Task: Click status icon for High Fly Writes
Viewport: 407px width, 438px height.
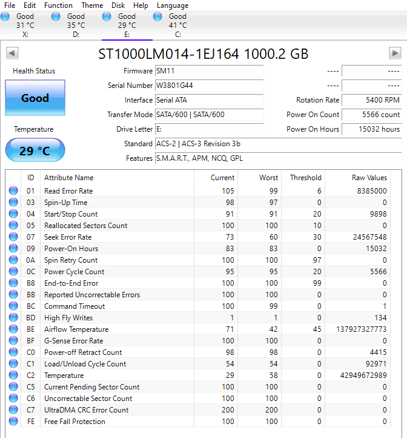Action: point(13,317)
